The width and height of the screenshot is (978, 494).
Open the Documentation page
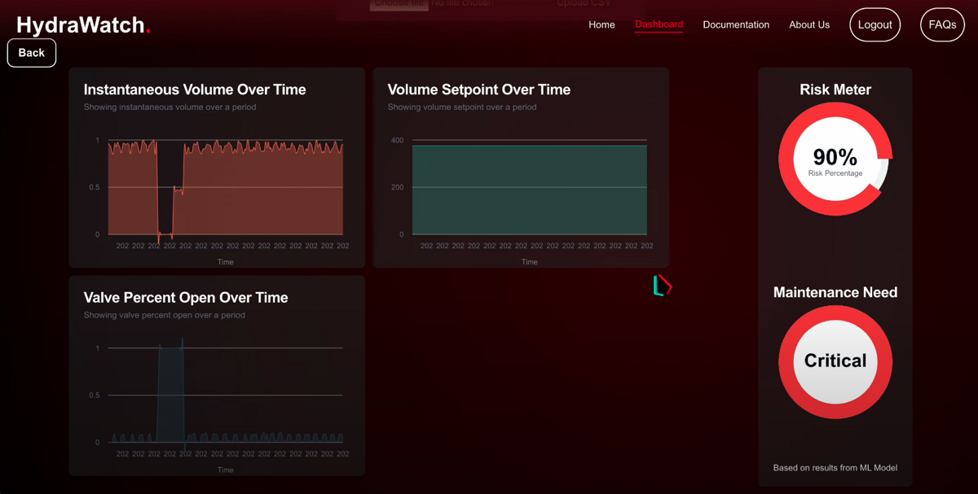tap(736, 25)
